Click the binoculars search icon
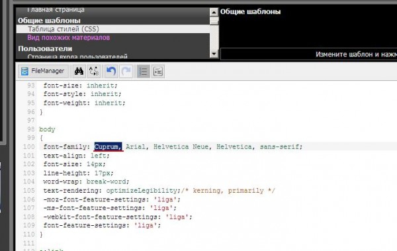397x251 pixels. (x=79, y=72)
